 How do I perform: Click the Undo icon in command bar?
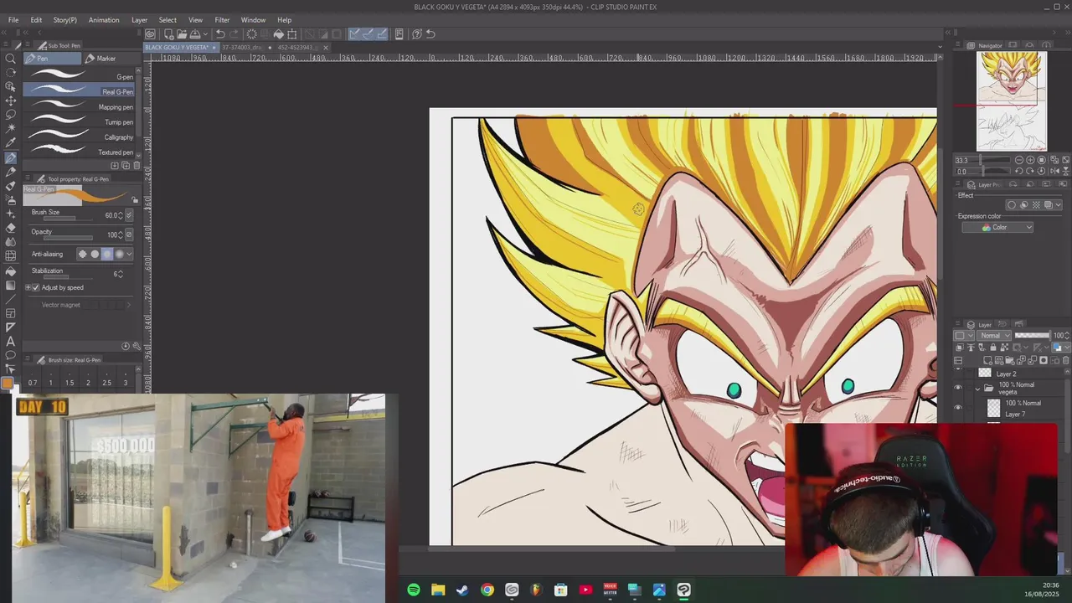(x=219, y=34)
